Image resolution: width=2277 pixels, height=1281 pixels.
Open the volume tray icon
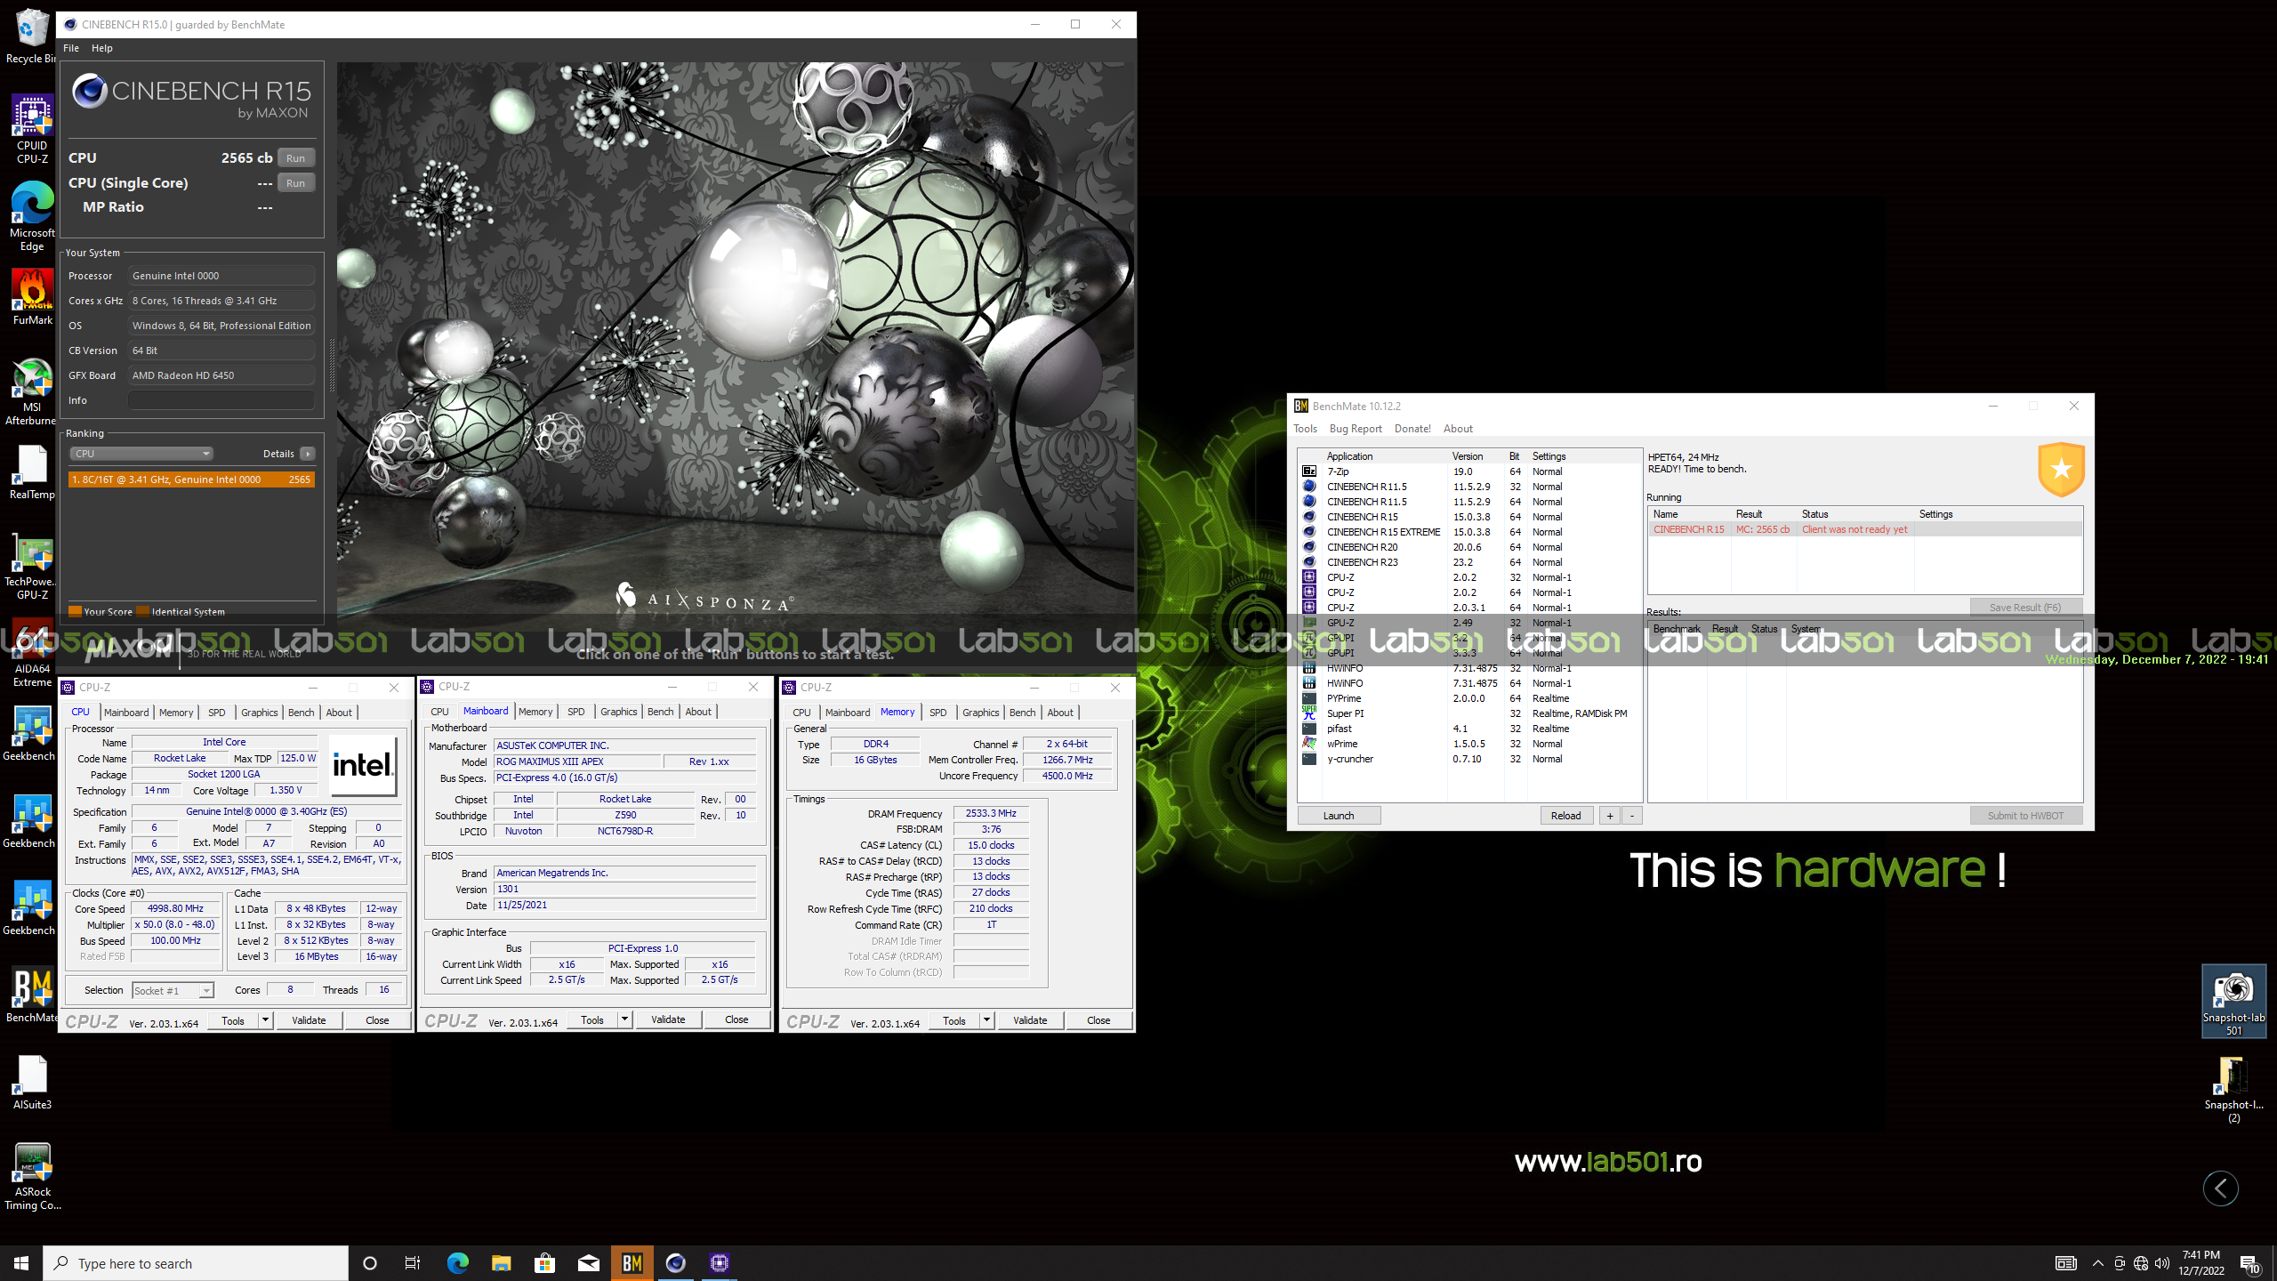(2162, 1263)
